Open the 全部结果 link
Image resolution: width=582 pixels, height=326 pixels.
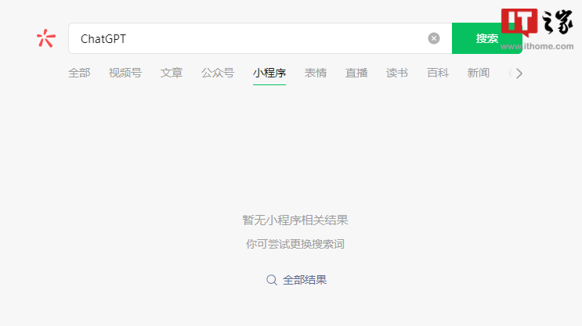pyautogui.click(x=305, y=280)
